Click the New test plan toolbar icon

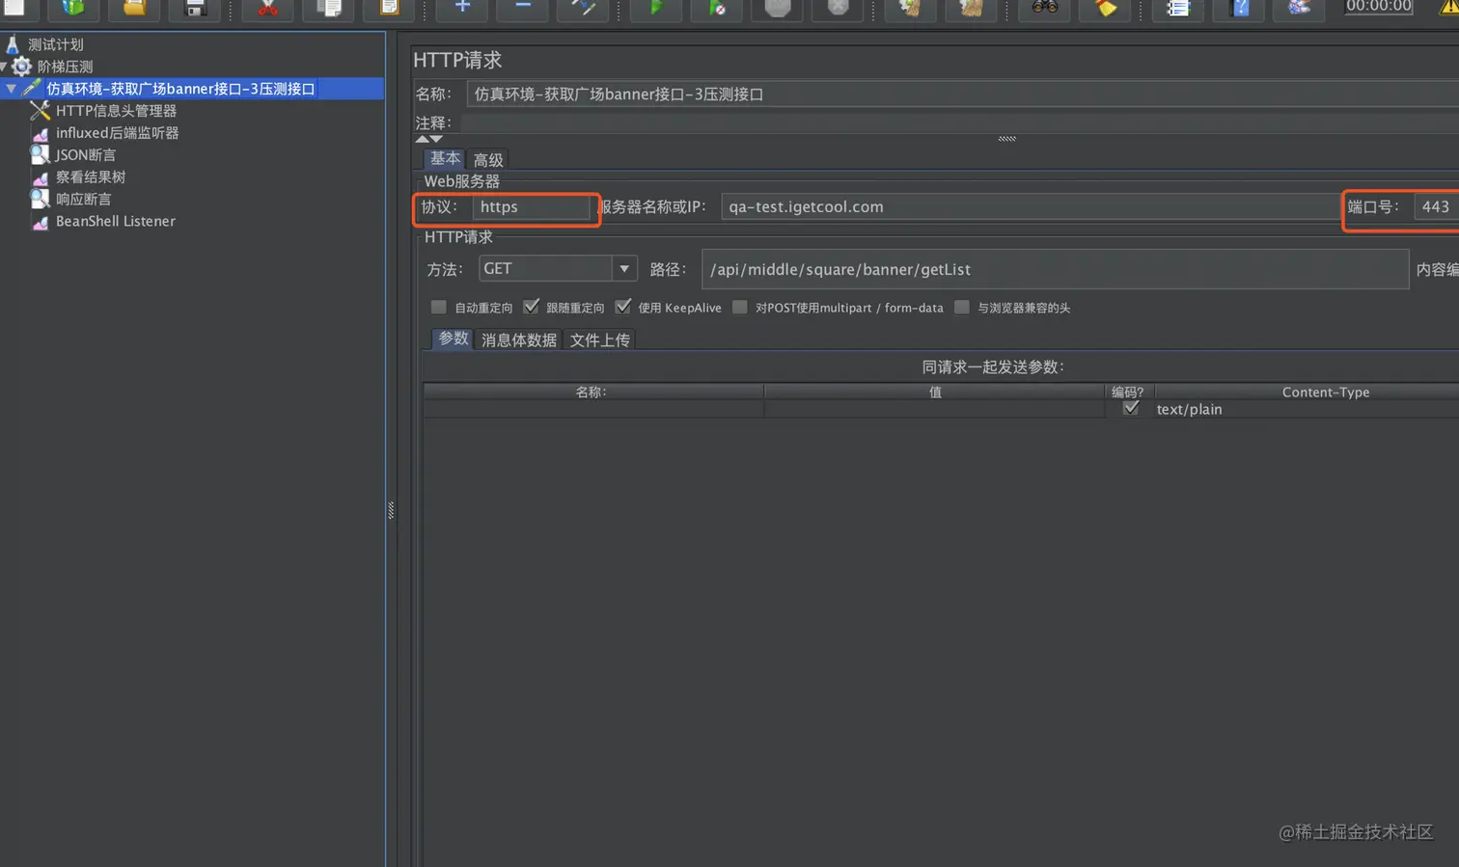click(14, 8)
